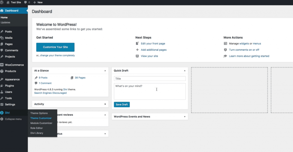Click the WooCommerce icon in sidebar
This screenshot has width=293, height=152.
[2, 65]
